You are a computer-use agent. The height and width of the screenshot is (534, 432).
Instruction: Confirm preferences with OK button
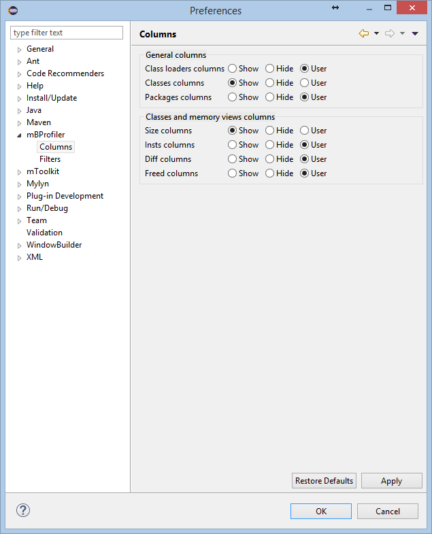pyautogui.click(x=320, y=512)
